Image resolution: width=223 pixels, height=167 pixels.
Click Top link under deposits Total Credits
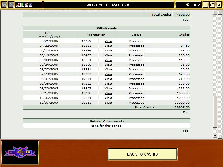(x=185, y=20)
